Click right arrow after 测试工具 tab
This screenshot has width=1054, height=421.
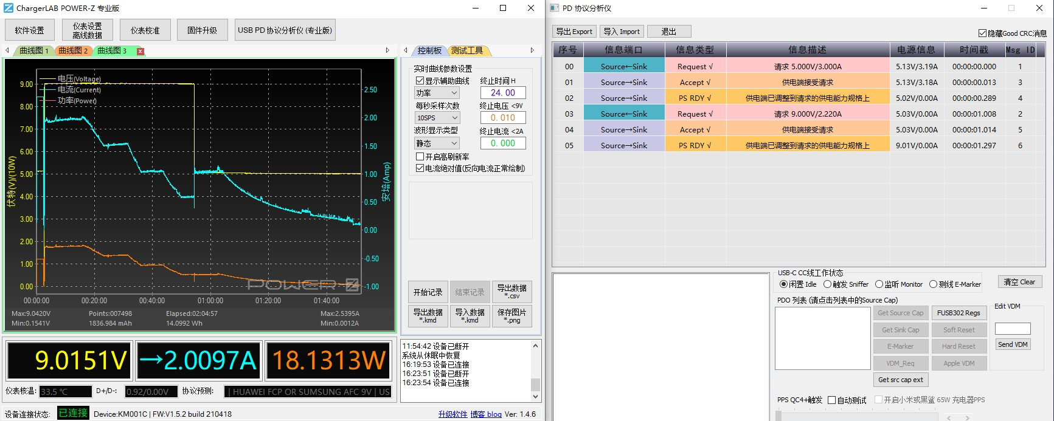(532, 50)
